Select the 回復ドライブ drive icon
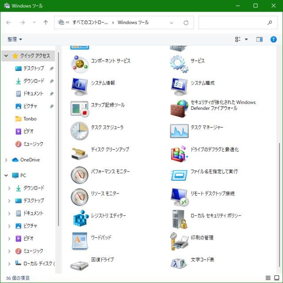Screen dimensions: 283x283 [80, 266]
